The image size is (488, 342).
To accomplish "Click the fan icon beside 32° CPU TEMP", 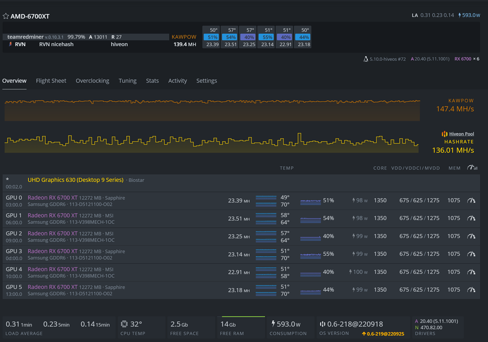I will (x=124, y=323).
